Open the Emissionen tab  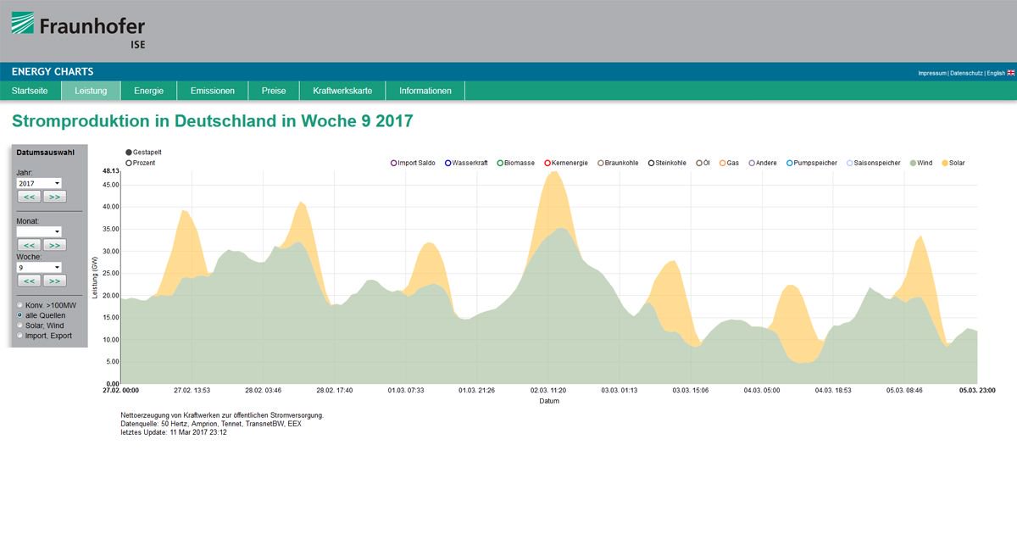click(x=213, y=91)
